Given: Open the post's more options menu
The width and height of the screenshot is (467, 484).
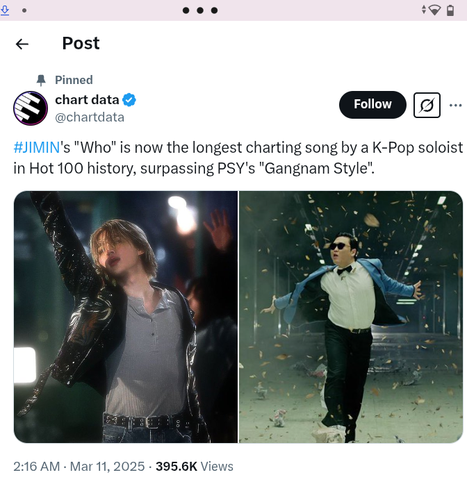Looking at the screenshot, I should point(456,105).
